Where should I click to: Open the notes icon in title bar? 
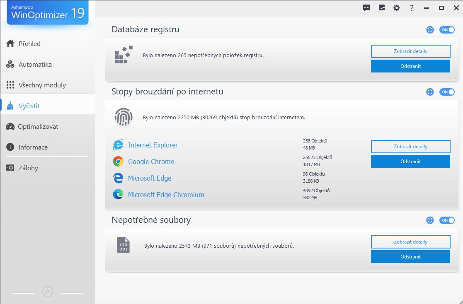(x=382, y=8)
